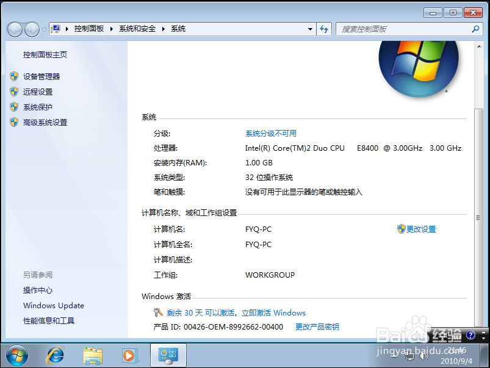Expand arrow before 系统 breadcrumb
This screenshot has height=368, width=490.
pyautogui.click(x=164, y=29)
